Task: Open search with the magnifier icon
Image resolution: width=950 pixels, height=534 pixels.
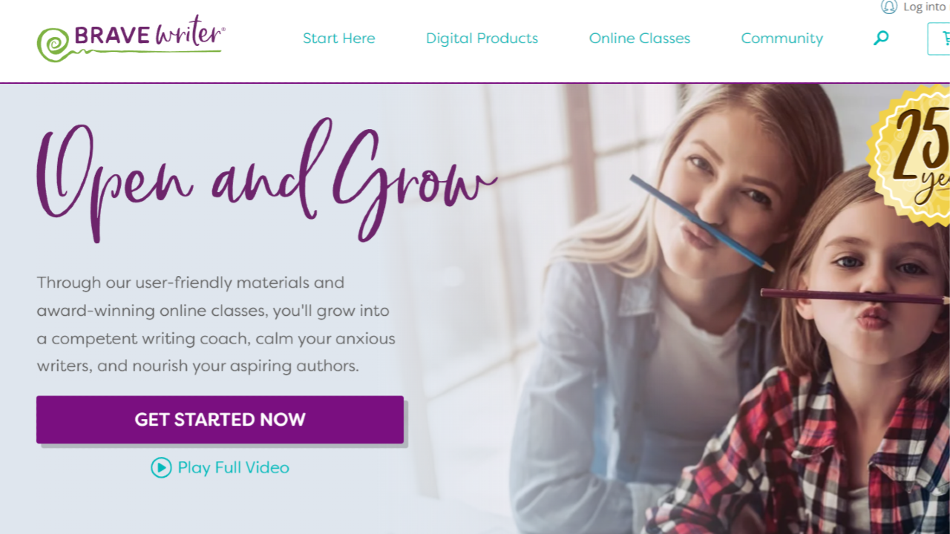Action: 881,38
